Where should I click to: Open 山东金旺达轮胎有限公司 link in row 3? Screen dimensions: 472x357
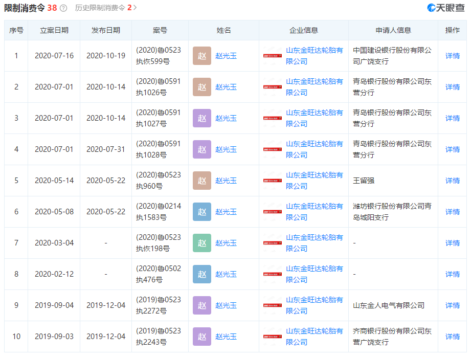[314, 118]
